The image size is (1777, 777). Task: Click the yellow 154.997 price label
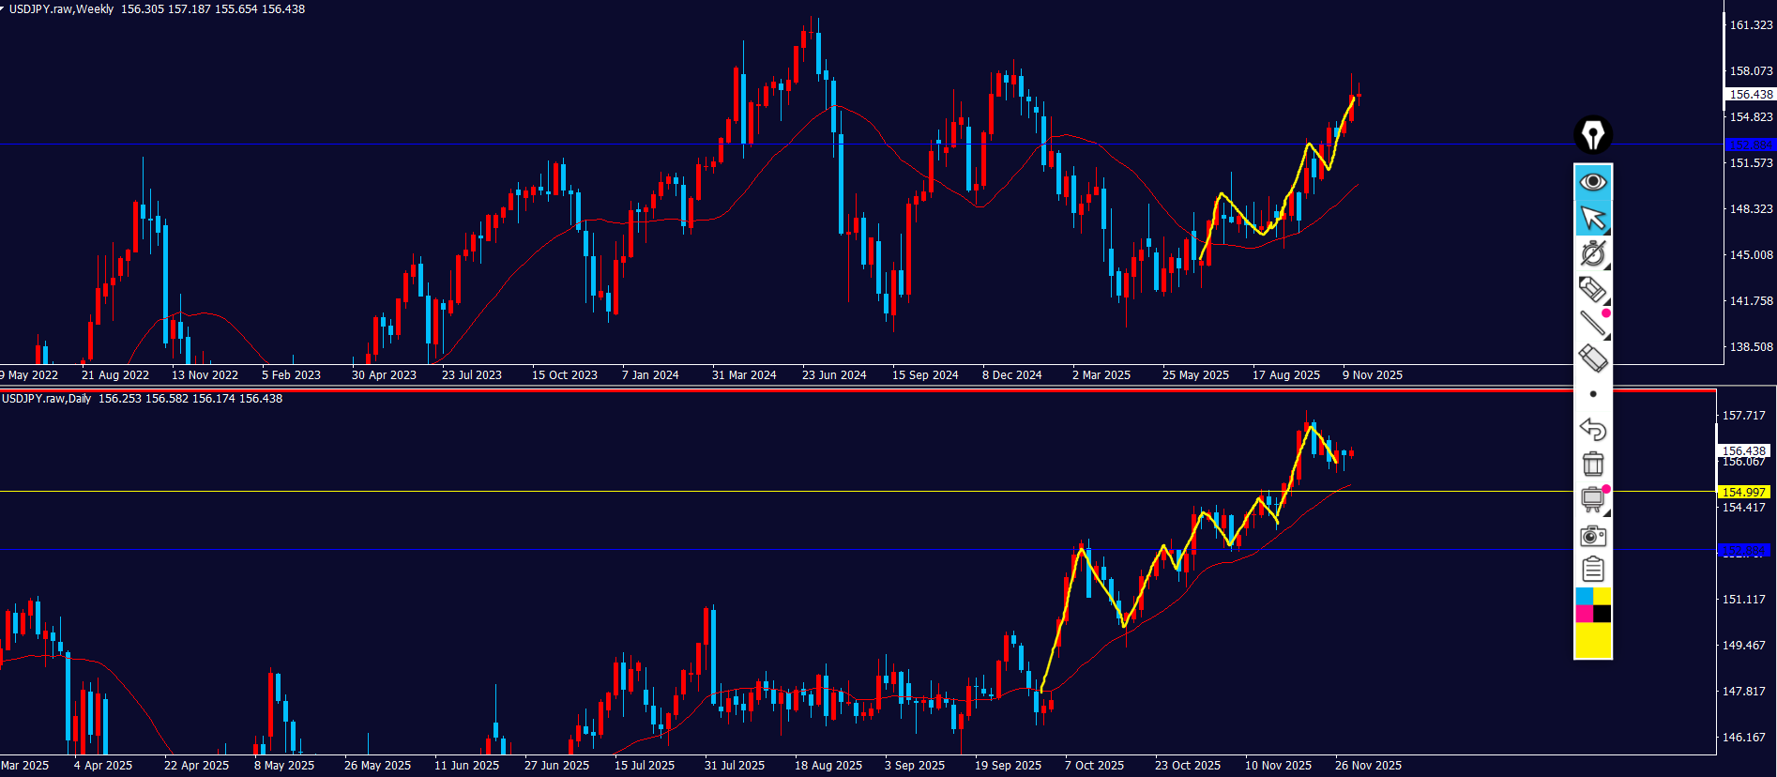tap(1743, 492)
